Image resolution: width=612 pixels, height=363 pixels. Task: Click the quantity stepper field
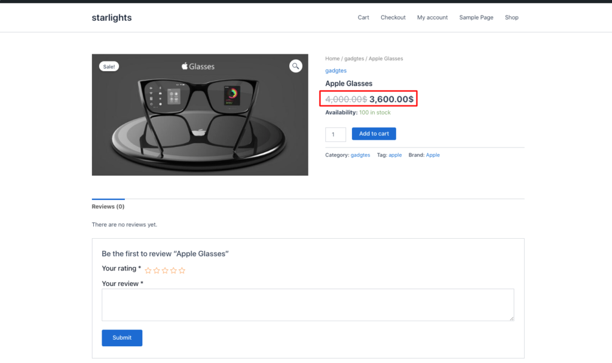(335, 134)
